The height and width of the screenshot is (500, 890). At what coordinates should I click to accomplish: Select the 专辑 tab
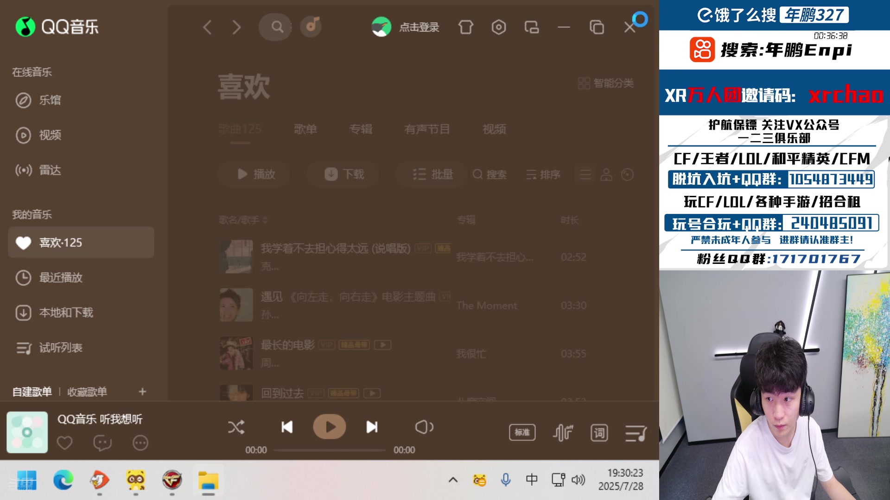pyautogui.click(x=361, y=130)
